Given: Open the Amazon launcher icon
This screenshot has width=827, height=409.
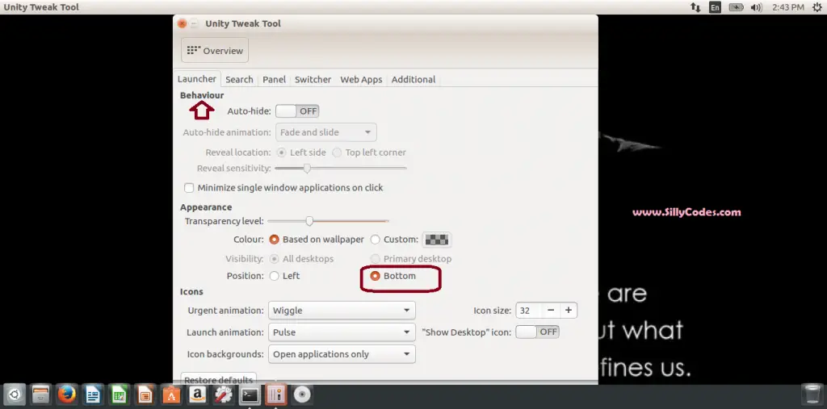Looking at the screenshot, I should pyautogui.click(x=197, y=394).
